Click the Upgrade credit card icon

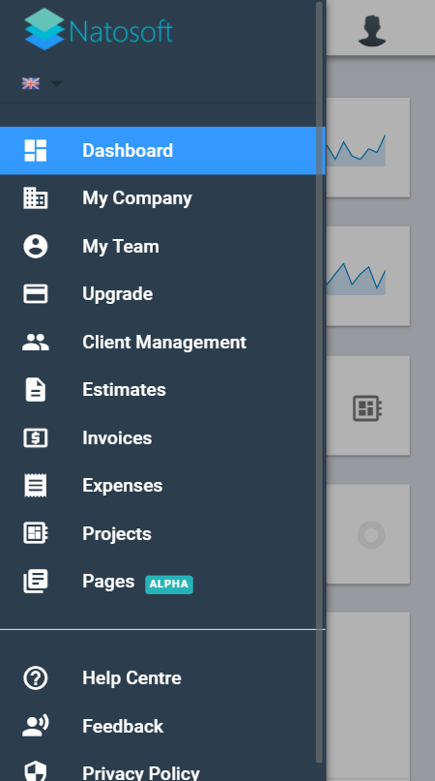tap(36, 294)
